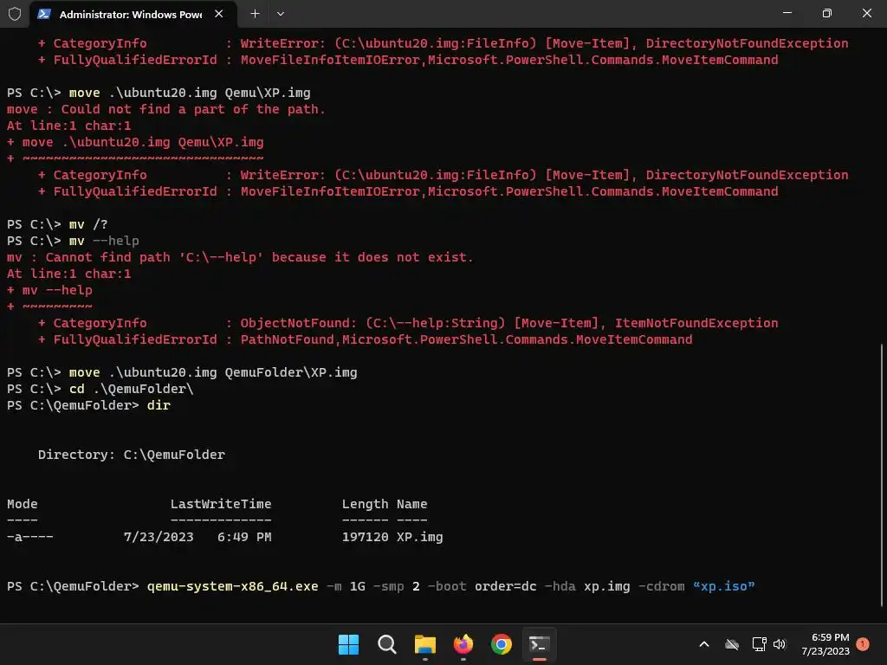
Task: Click the PowerShell icon in tab
Action: point(44,14)
